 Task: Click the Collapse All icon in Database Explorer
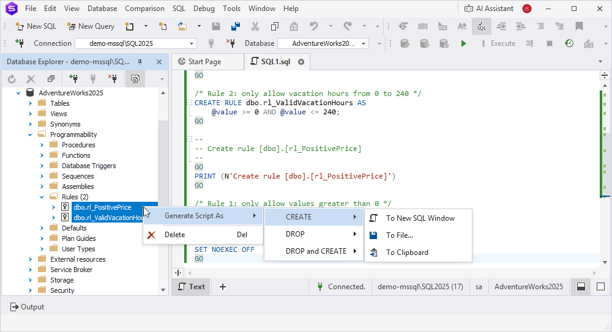point(51,79)
